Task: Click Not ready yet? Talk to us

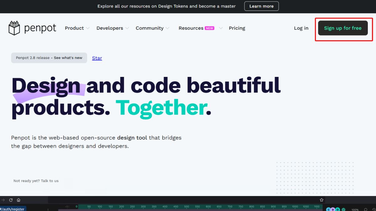Action: [x=36, y=181]
